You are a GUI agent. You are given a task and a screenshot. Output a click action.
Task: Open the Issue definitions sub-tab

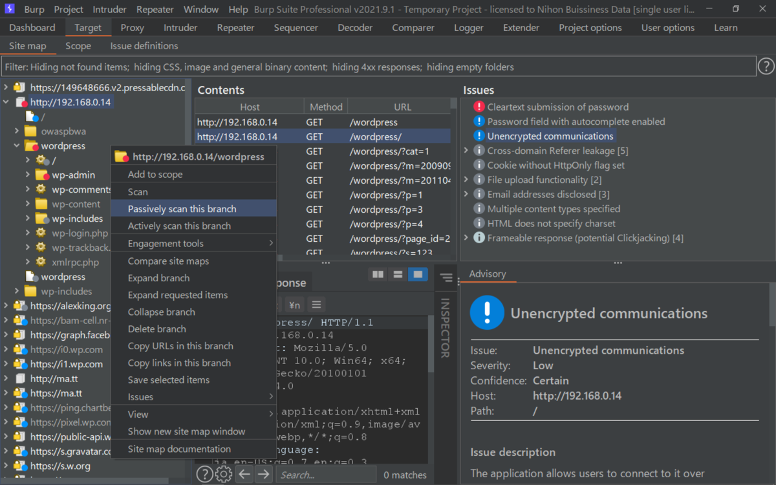pyautogui.click(x=144, y=46)
